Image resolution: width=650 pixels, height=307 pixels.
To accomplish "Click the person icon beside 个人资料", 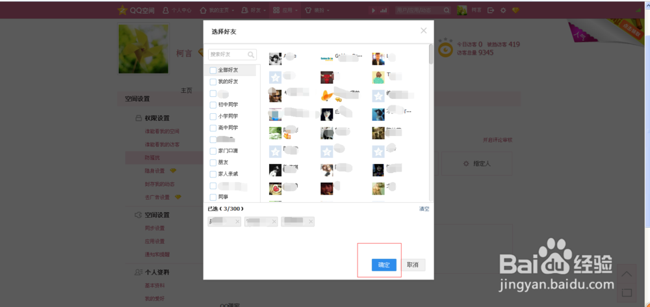I will click(138, 273).
